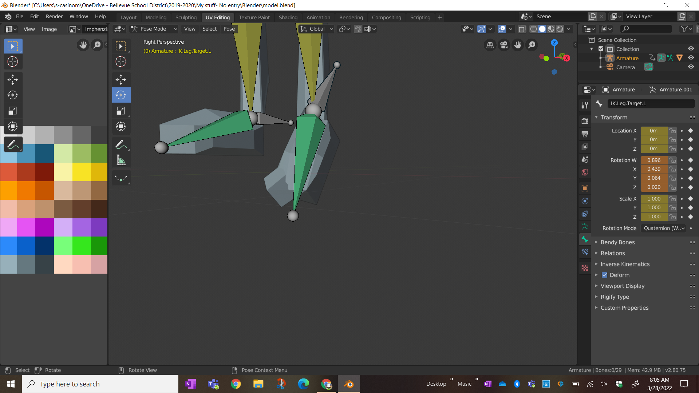
Task: Select the Rotate tool in 3D viewport toolbar
Action: [x=121, y=95]
